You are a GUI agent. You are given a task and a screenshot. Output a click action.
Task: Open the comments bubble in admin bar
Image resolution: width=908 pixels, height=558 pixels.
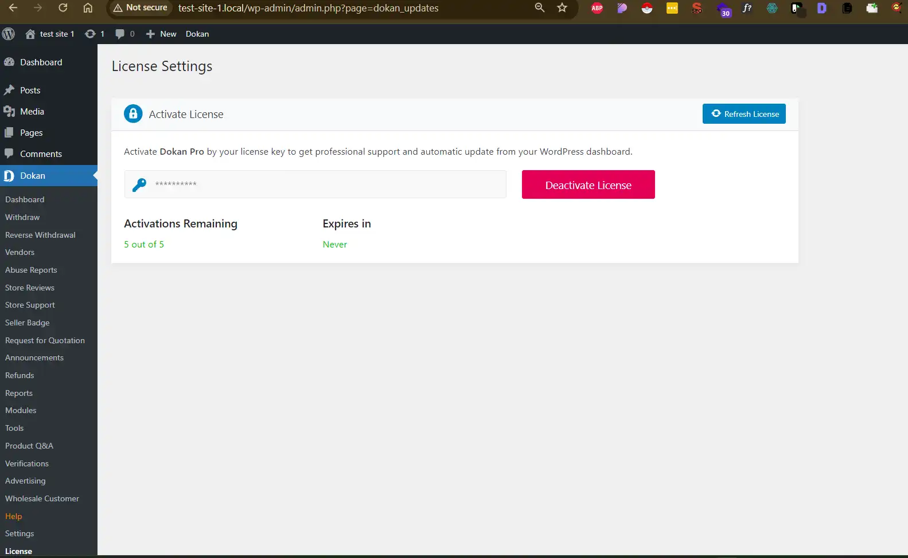[x=125, y=34]
